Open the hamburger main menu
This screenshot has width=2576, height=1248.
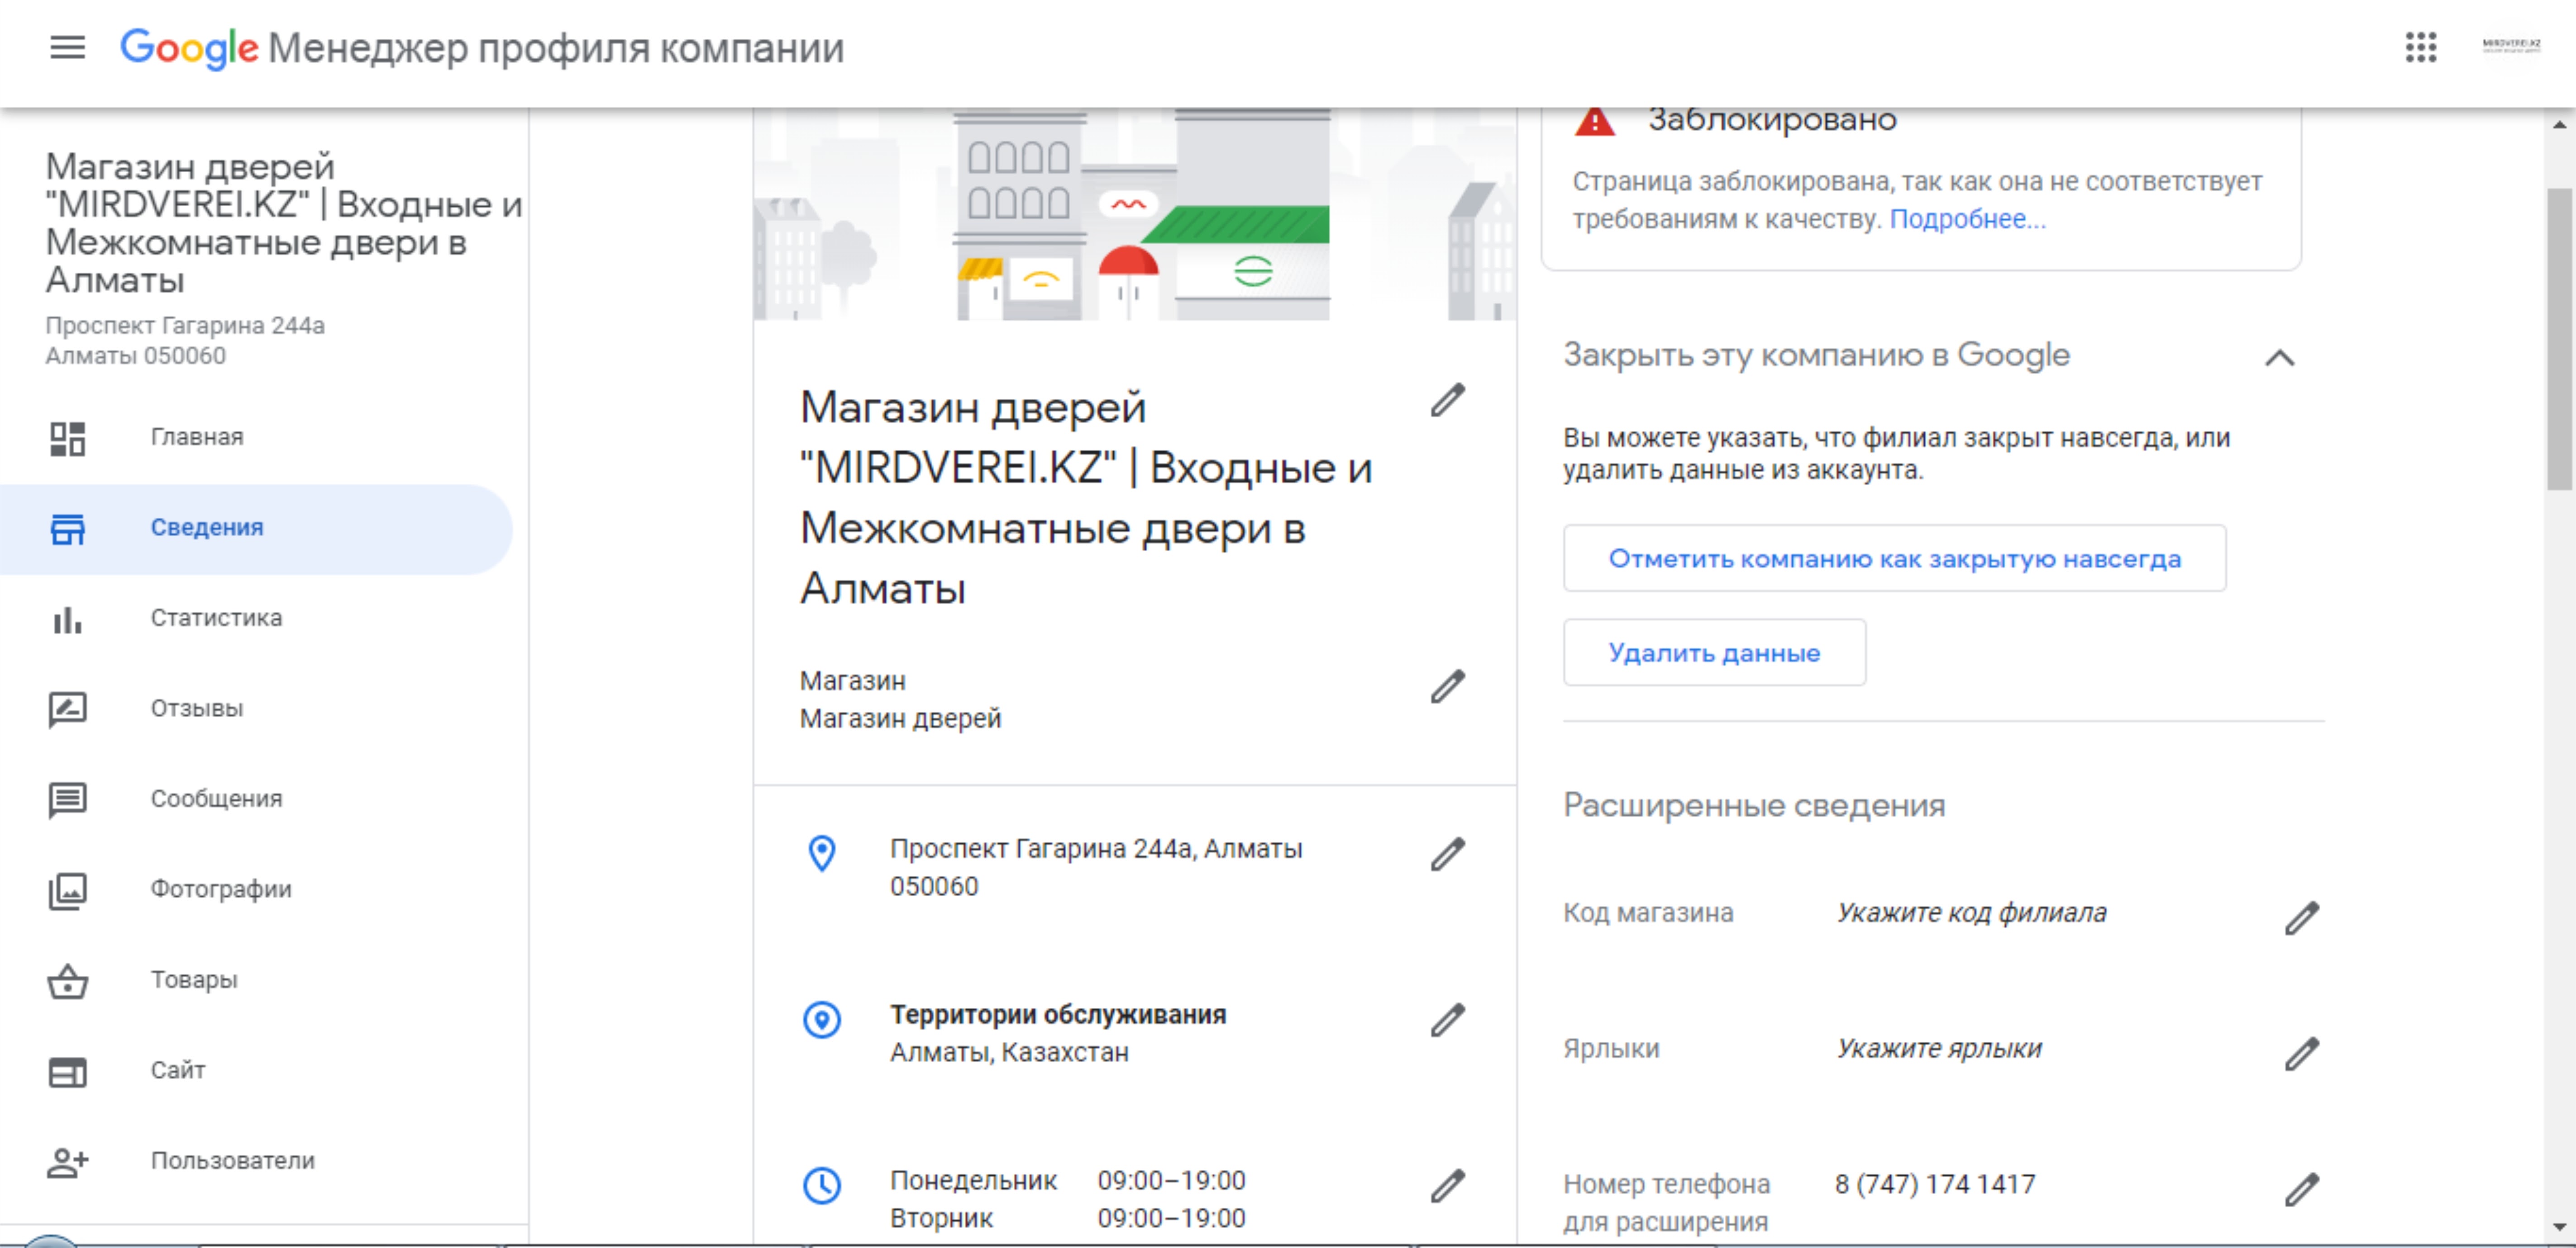coord(67,47)
